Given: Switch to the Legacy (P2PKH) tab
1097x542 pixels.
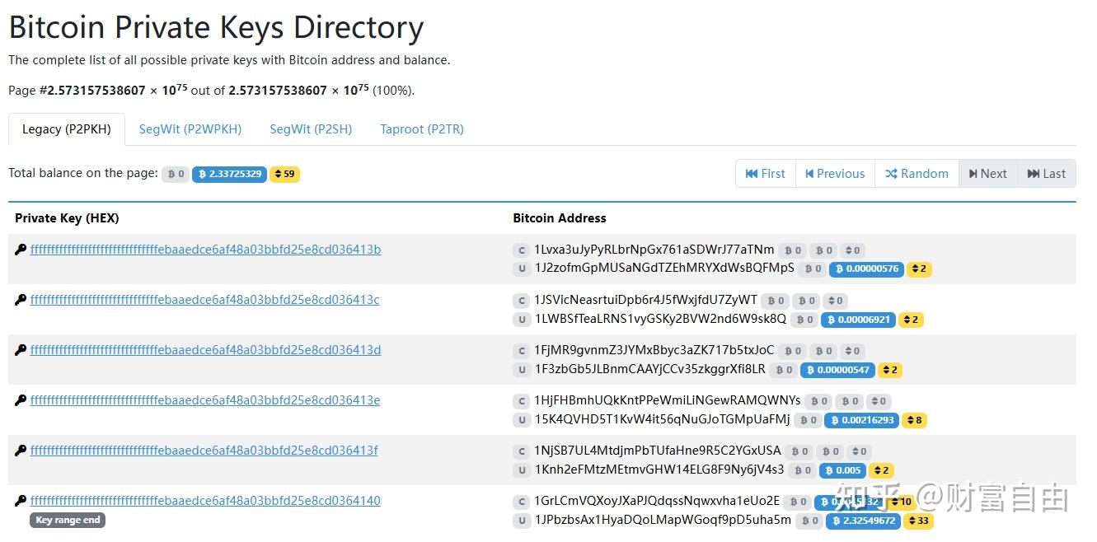Looking at the screenshot, I should coord(67,129).
